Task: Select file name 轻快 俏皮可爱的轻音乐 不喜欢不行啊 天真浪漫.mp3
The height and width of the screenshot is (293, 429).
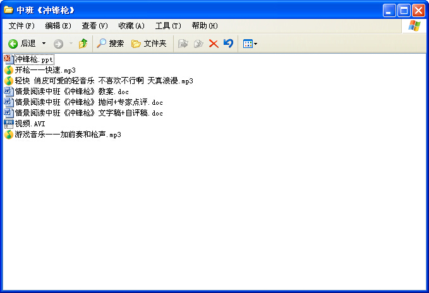Action: pos(104,81)
